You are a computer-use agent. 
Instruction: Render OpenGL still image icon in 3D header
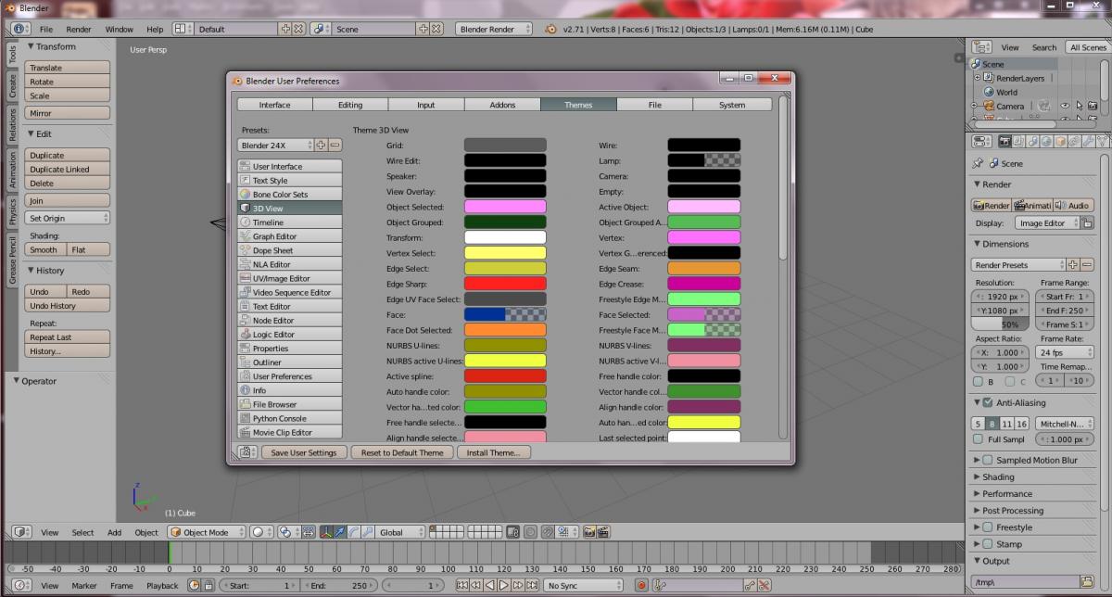pyautogui.click(x=588, y=532)
